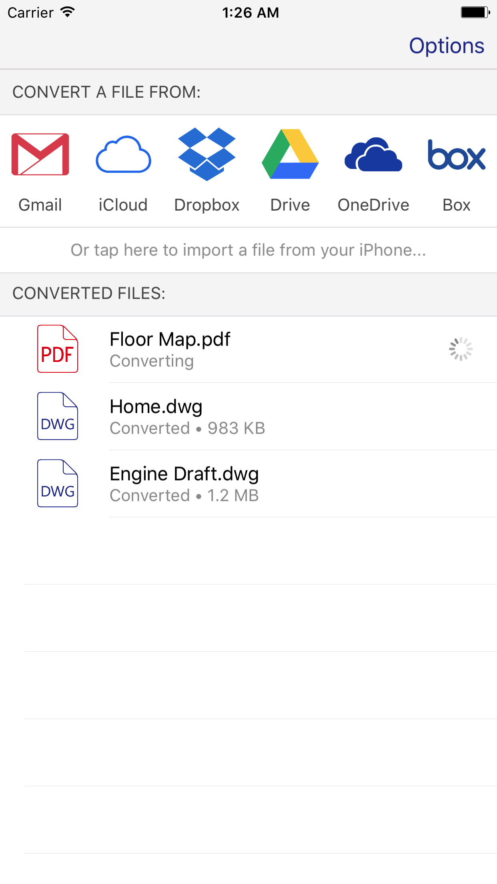Choose the Dropbox logo icon

click(x=207, y=154)
